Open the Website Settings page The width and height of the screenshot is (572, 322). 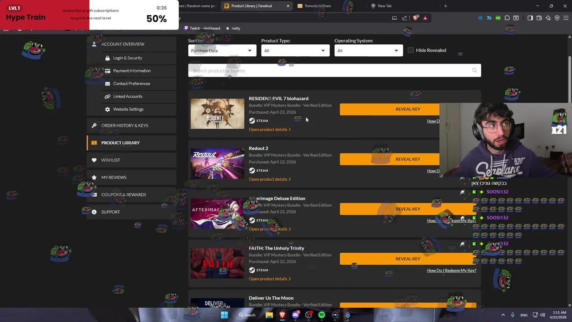tap(139, 109)
